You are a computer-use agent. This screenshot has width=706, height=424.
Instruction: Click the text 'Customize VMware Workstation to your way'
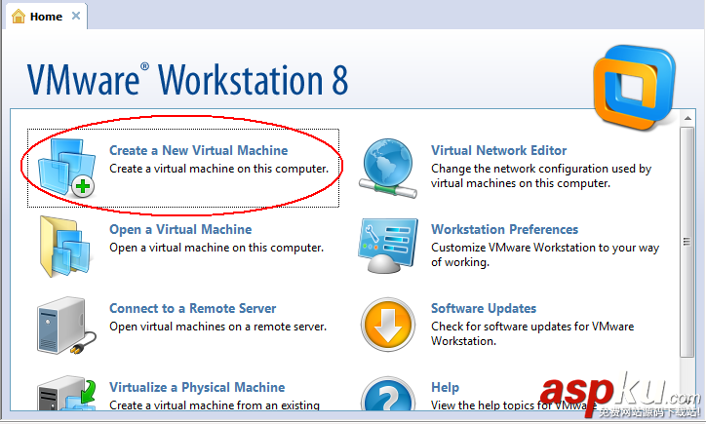545,248
